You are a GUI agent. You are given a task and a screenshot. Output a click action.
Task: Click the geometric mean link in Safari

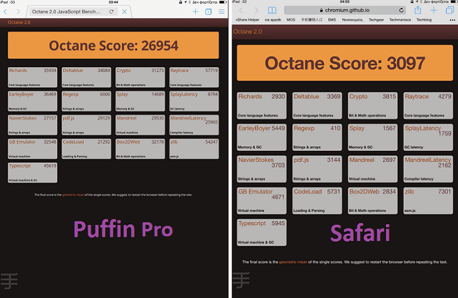pos(293,262)
